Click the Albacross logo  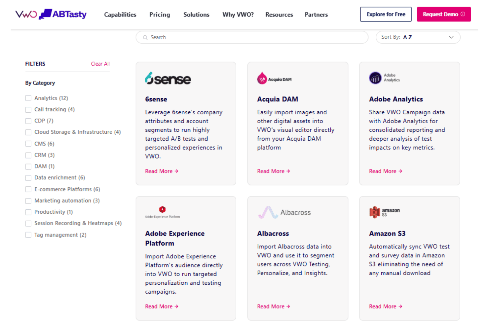click(x=284, y=212)
